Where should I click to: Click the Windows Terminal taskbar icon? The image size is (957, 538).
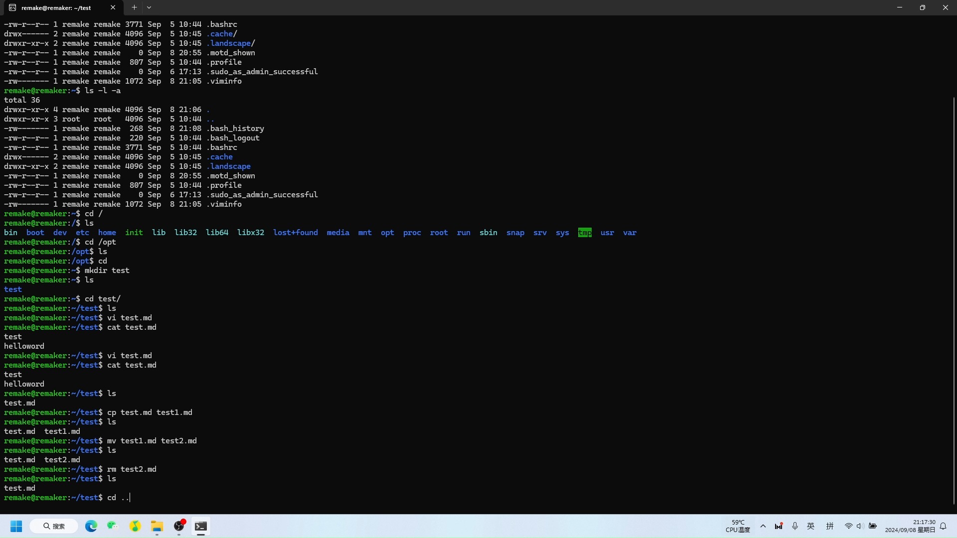[201, 526]
